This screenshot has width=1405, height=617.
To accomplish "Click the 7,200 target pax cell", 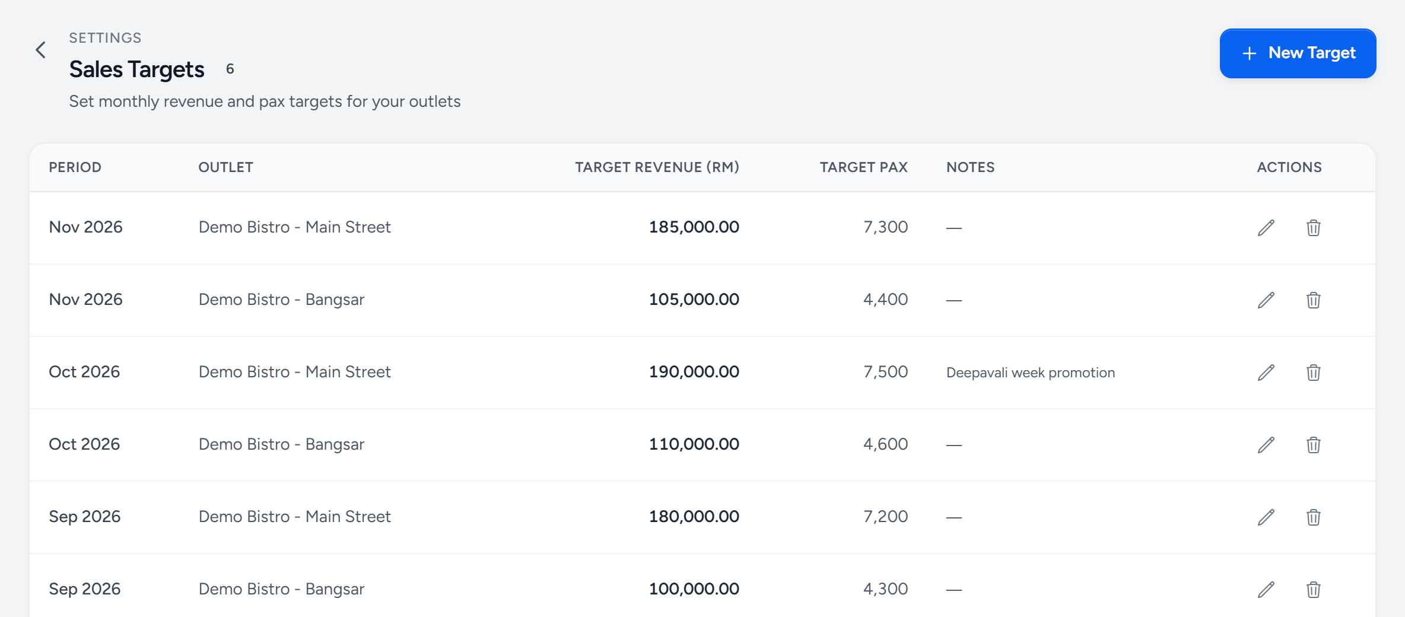I will point(885,517).
